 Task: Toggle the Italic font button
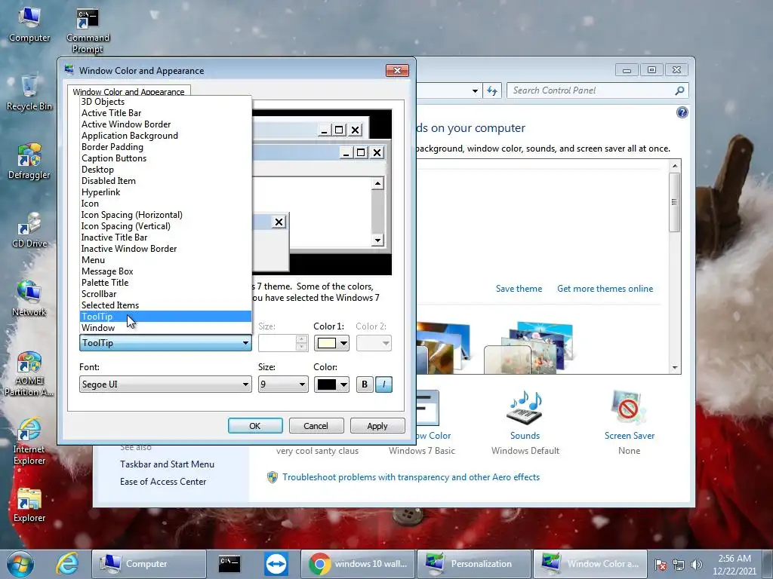click(384, 384)
